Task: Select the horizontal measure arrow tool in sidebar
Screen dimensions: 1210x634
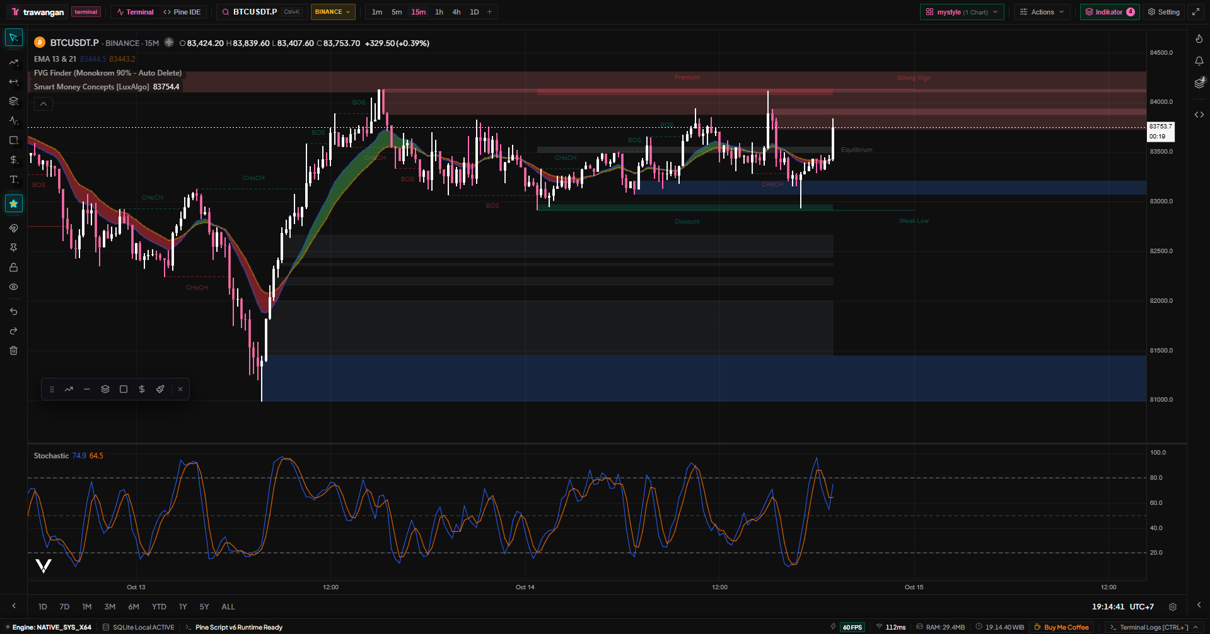Action: (x=13, y=82)
